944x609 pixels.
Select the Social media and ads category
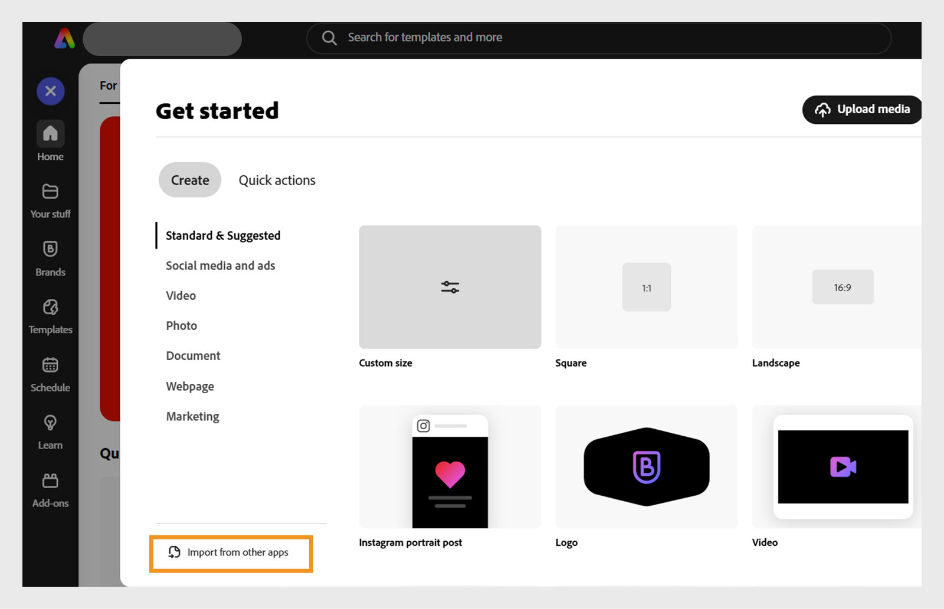(x=220, y=265)
